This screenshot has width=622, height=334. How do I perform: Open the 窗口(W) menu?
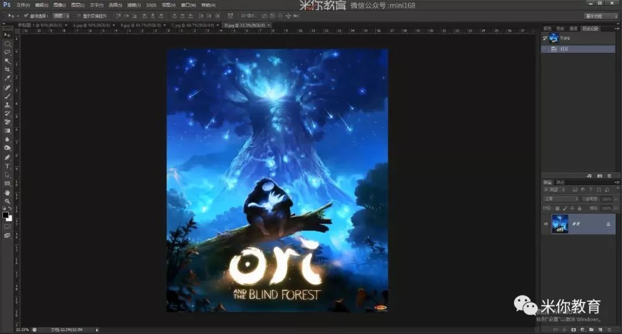point(188,5)
